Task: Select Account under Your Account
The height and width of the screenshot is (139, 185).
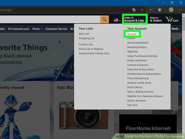Action: 132,34
